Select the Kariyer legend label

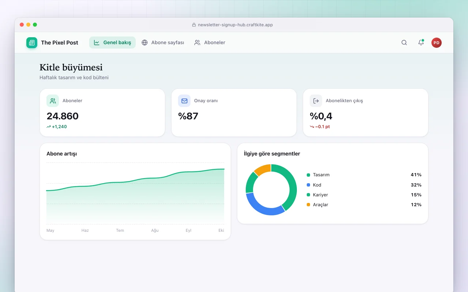(321, 195)
